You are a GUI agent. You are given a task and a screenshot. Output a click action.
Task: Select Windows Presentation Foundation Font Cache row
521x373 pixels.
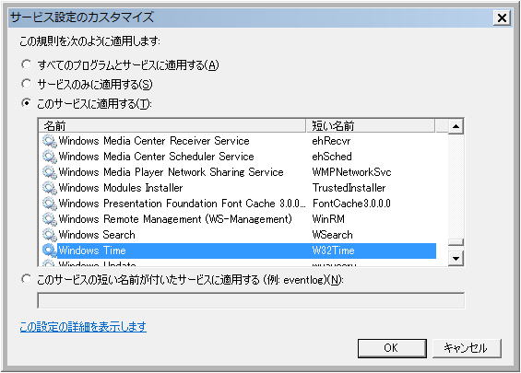pyautogui.click(x=238, y=204)
